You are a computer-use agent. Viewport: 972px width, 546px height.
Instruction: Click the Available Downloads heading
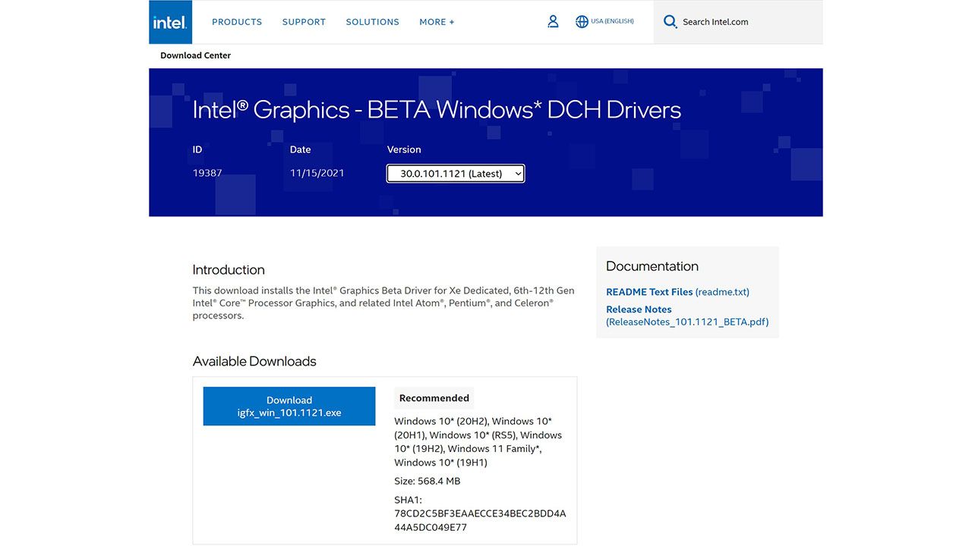pos(254,362)
